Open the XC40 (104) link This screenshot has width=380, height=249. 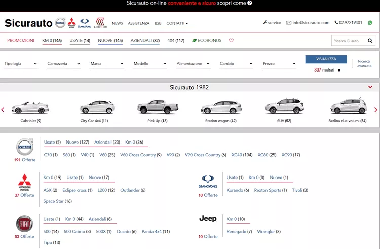(x=242, y=155)
